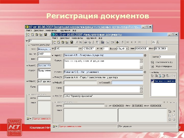Open the Доступ combo box dropdown
Viewport: 184px width, 138px height.
(x=127, y=49)
